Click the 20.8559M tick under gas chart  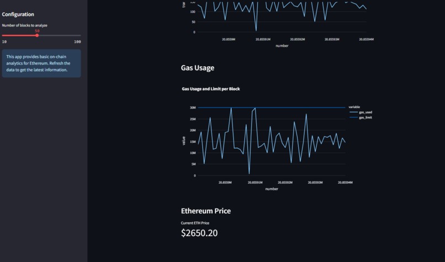225,183
